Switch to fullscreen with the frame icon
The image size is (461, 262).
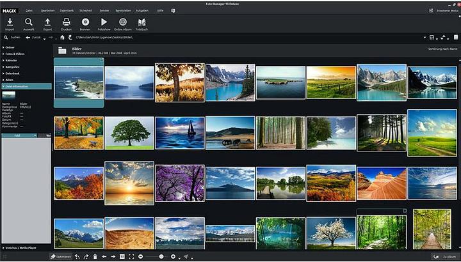coord(131,257)
